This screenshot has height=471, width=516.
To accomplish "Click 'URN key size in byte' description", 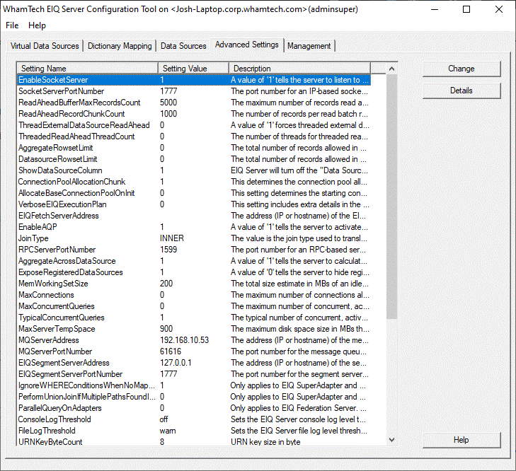I will point(265,442).
